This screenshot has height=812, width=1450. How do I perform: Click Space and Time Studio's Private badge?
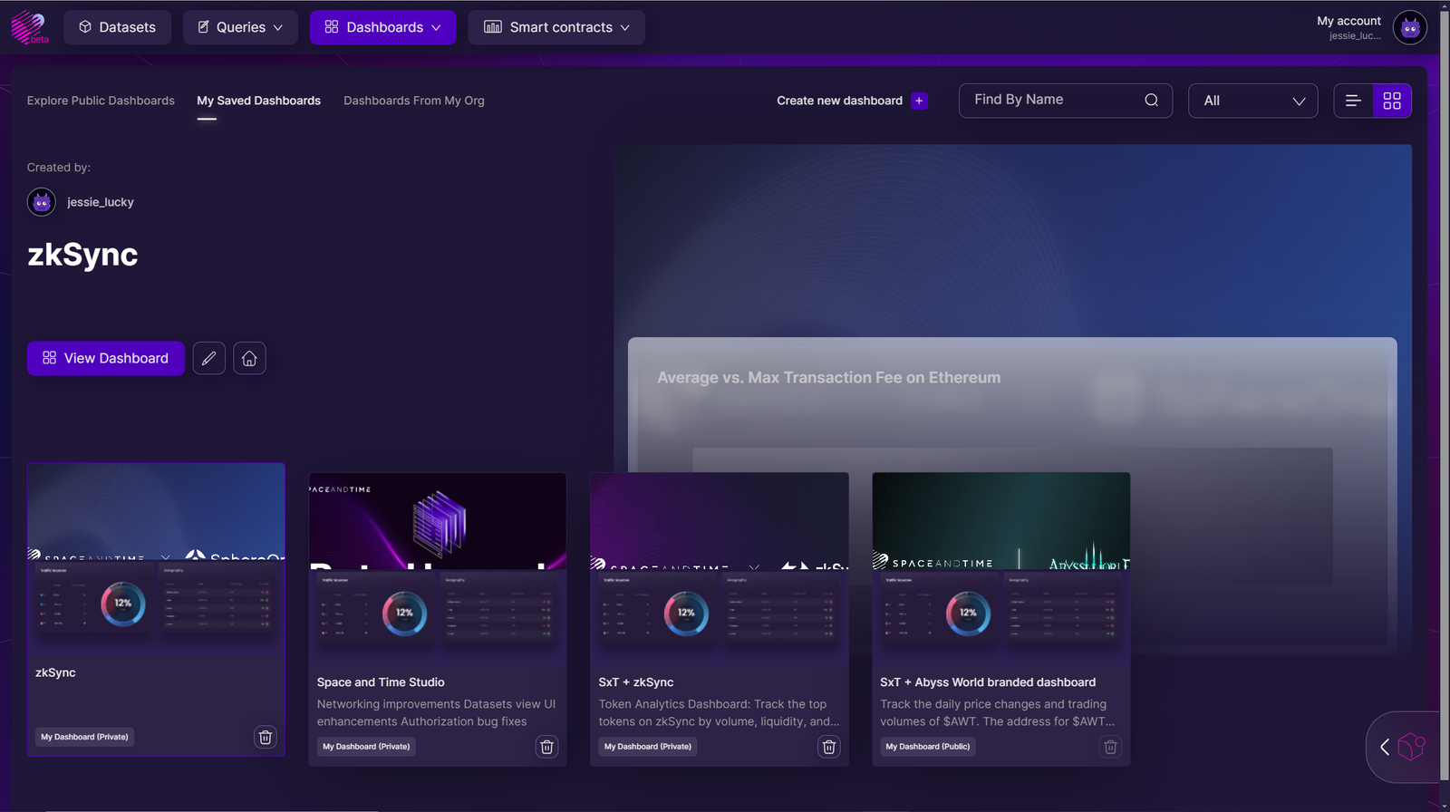click(x=366, y=747)
